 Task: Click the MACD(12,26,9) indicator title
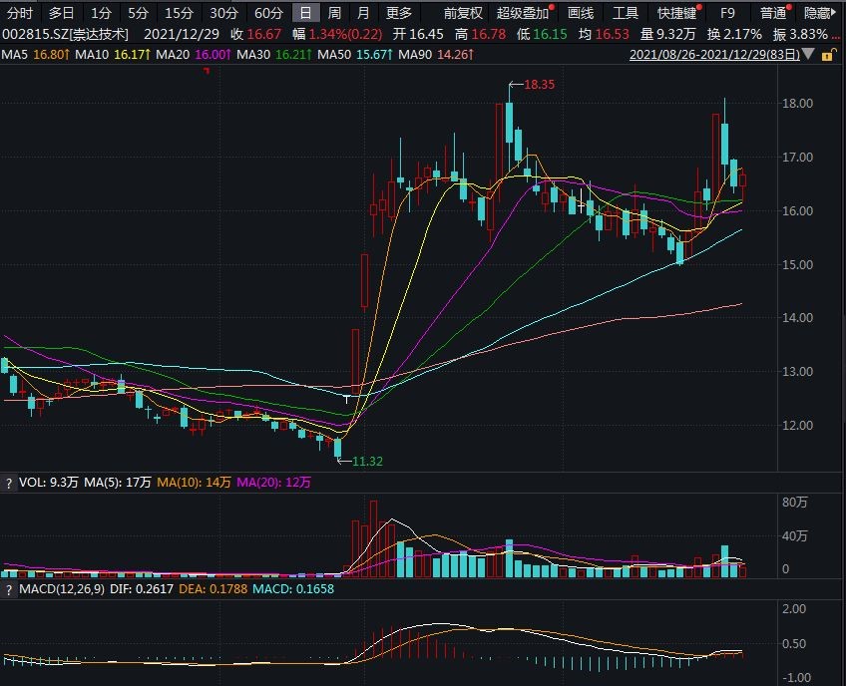(62, 588)
